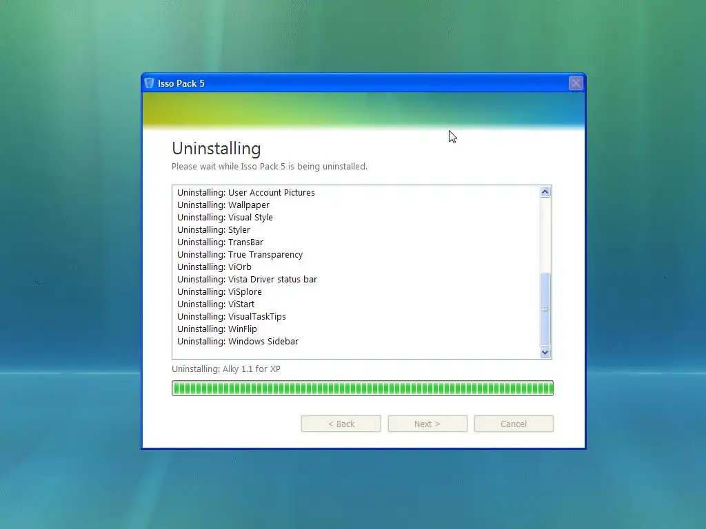Select the 'Uninstalling: Windows Sidebar' line
706x529 pixels.
(x=238, y=342)
